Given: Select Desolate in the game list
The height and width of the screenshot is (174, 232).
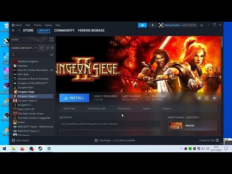Looking at the screenshot, I should coord(22,66).
